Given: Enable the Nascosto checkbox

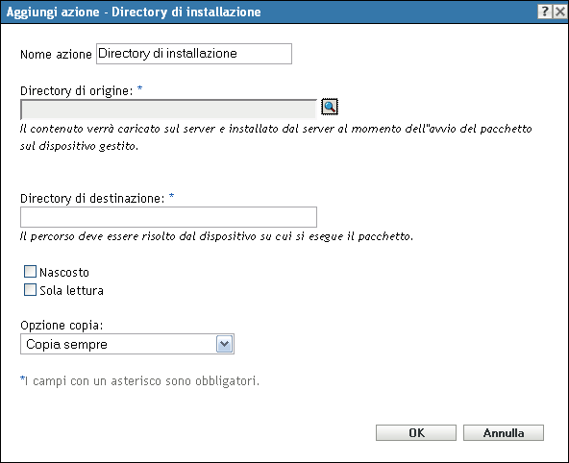Looking at the screenshot, I should pyautogui.click(x=30, y=272).
